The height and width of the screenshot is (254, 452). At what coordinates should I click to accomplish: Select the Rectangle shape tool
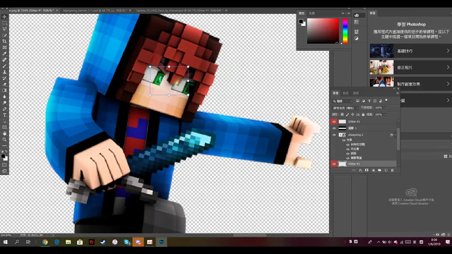tap(5, 127)
